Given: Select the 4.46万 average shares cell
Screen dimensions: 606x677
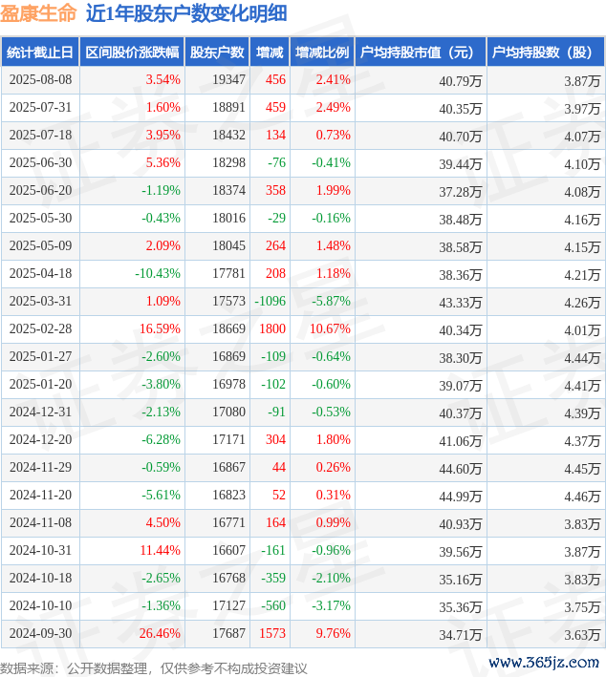Looking at the screenshot, I should tap(581, 496).
